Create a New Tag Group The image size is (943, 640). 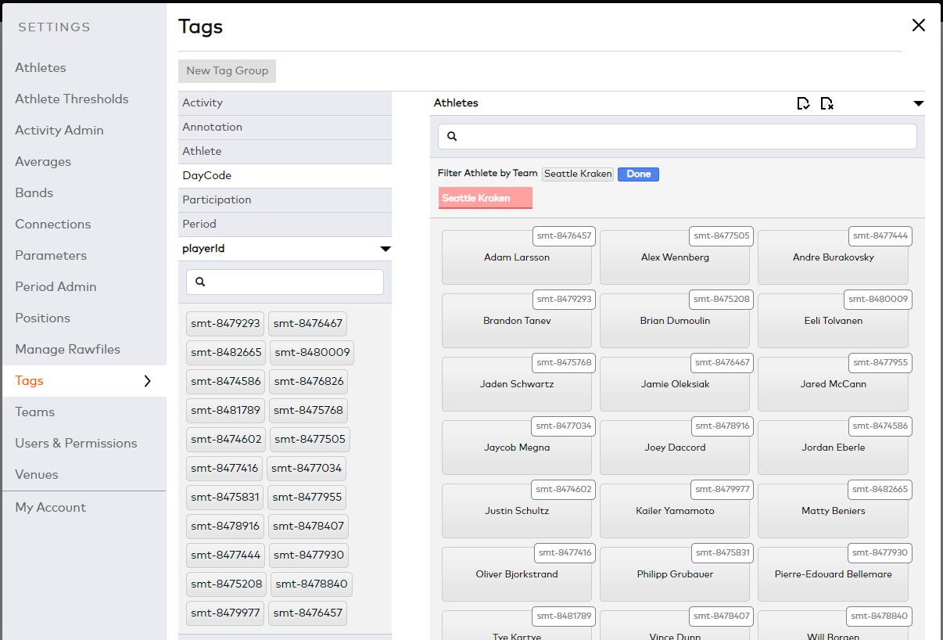click(227, 71)
